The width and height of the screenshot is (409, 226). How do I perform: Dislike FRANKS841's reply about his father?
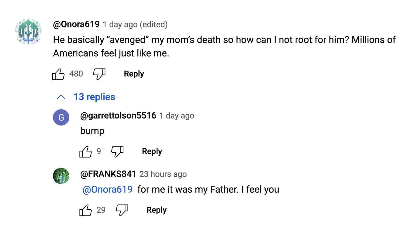point(122,210)
